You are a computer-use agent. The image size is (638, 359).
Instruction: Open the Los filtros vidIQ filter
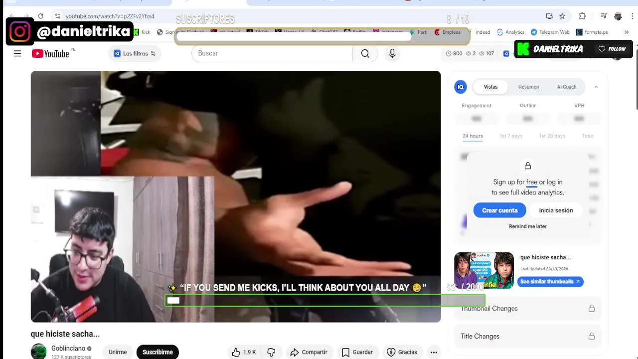[x=135, y=53]
